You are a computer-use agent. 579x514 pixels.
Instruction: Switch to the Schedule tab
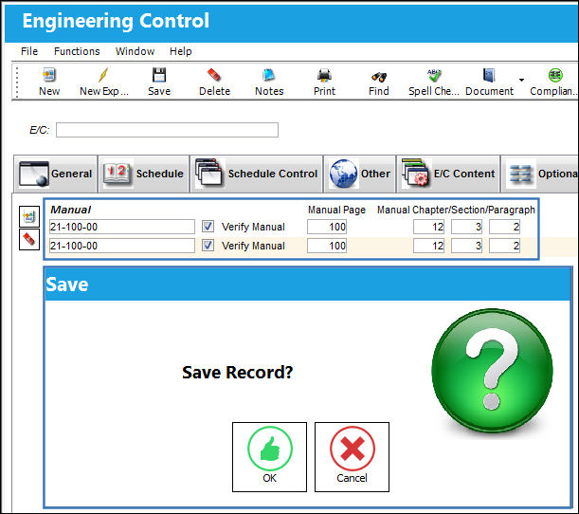[144, 174]
